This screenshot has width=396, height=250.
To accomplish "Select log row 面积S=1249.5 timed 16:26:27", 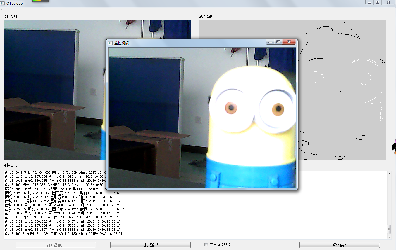I will 64,209.
